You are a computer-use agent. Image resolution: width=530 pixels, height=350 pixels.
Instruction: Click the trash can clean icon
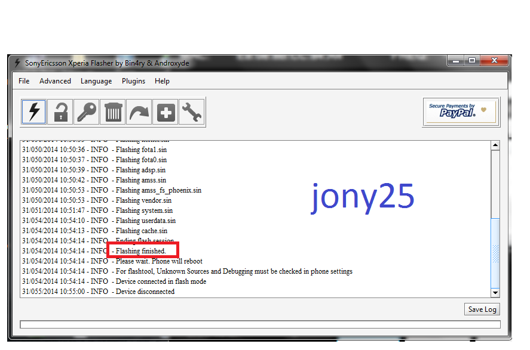click(113, 112)
